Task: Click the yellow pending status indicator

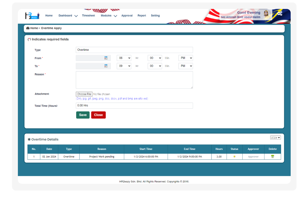Action: (x=234, y=156)
